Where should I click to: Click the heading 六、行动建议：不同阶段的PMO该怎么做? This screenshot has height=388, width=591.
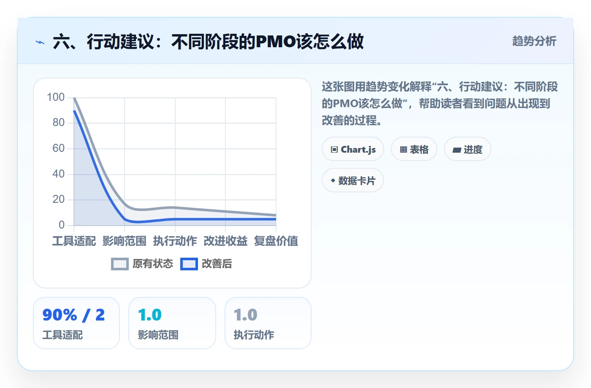pos(208,42)
